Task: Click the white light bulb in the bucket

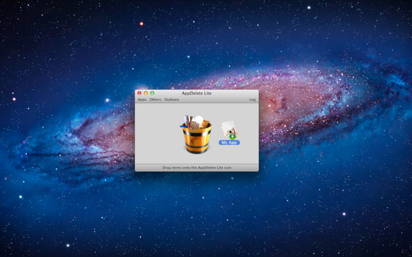Action: 199,121
